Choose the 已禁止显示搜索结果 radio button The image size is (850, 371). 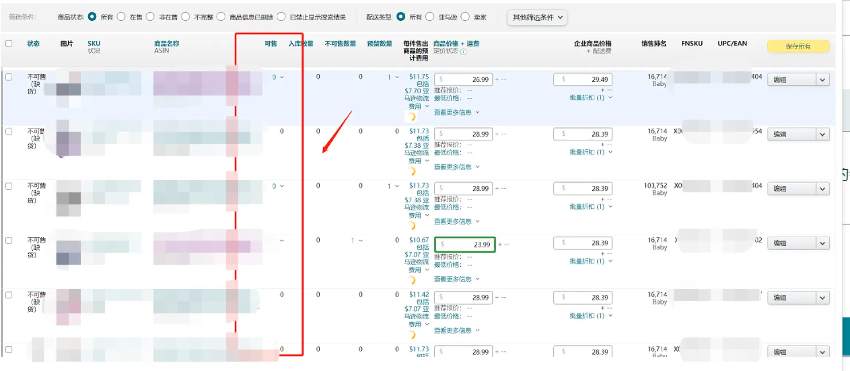281,17
